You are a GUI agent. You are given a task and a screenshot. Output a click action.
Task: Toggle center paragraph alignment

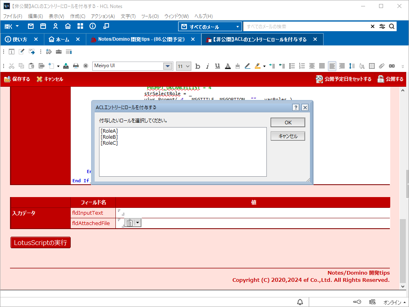point(312,66)
